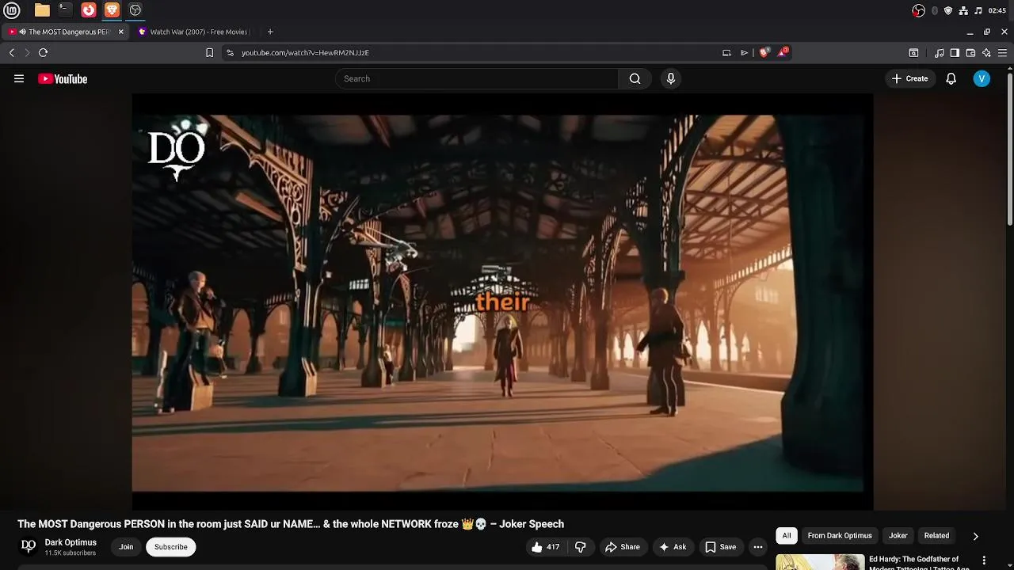Open the more actions ellipsis menu
Image resolution: width=1014 pixels, height=570 pixels.
(758, 547)
